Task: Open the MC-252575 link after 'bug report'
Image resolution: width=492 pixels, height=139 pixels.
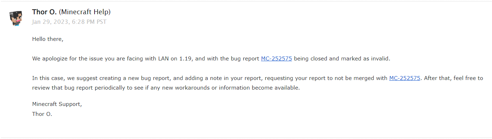Action: pyautogui.click(x=277, y=59)
